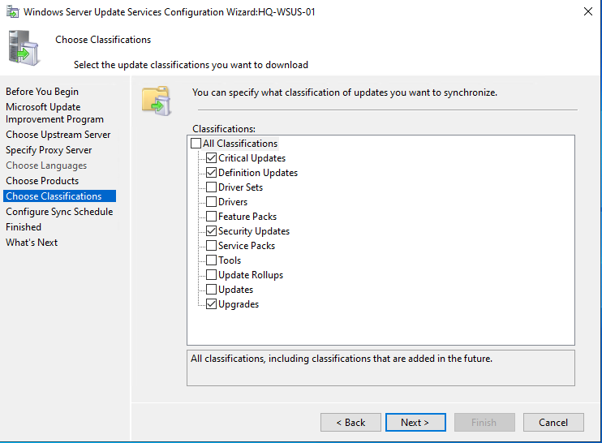
Task: Click the server icon in the header
Action: click(24, 47)
